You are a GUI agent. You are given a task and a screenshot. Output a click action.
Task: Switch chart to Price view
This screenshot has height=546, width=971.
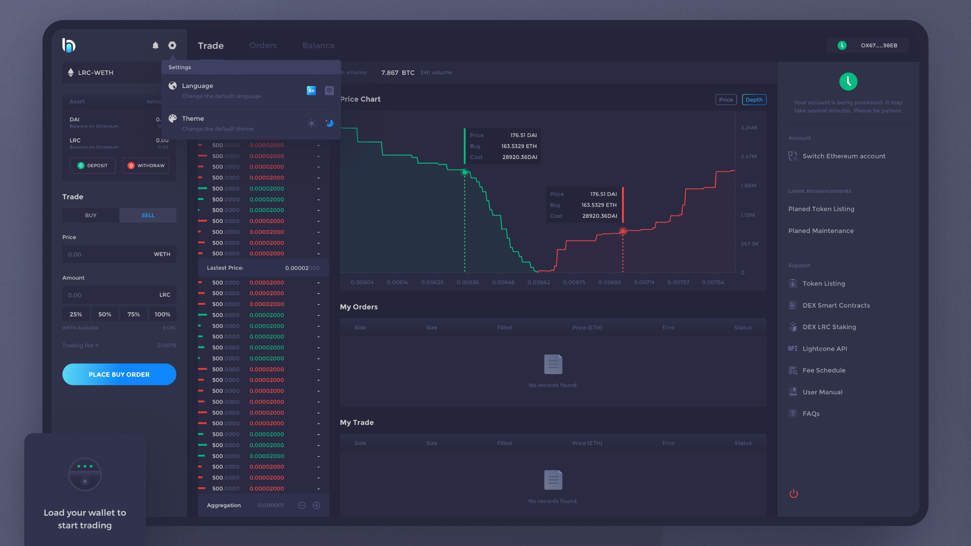pyautogui.click(x=726, y=100)
